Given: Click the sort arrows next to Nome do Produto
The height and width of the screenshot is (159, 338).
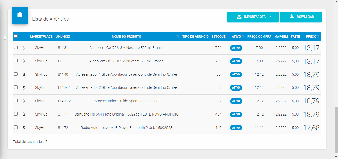Looking at the screenshot, I should point(178,36).
